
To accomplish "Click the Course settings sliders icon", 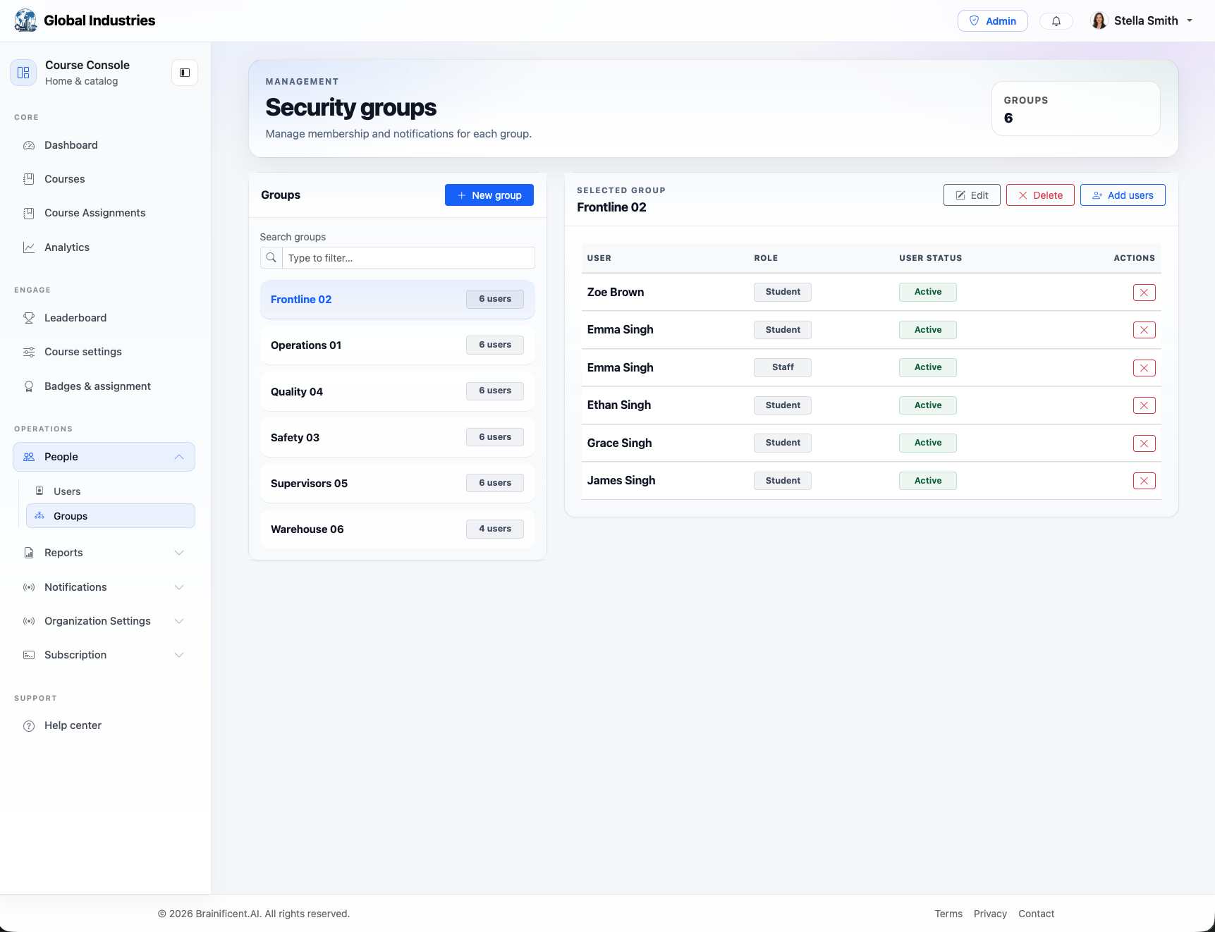I will [29, 352].
